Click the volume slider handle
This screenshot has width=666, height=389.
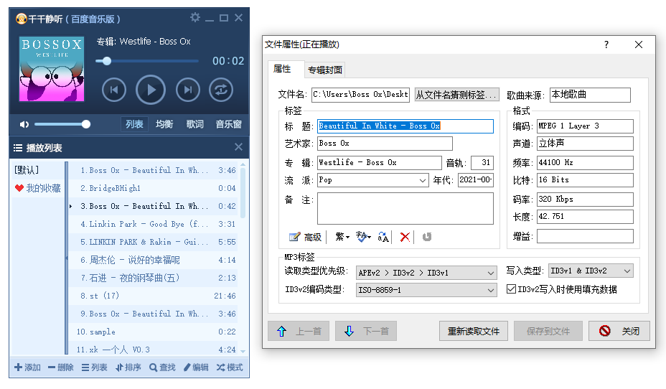tap(86, 124)
